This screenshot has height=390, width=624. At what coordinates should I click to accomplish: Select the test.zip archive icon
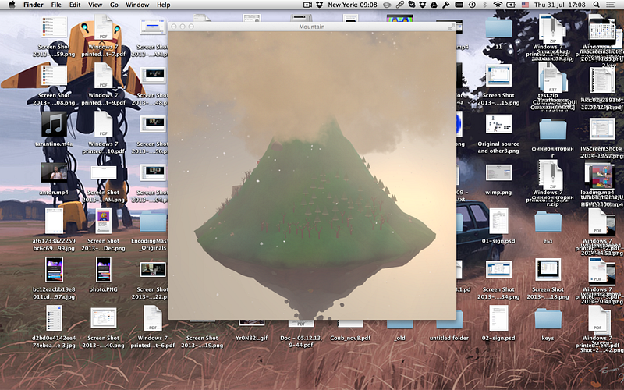coord(550,76)
